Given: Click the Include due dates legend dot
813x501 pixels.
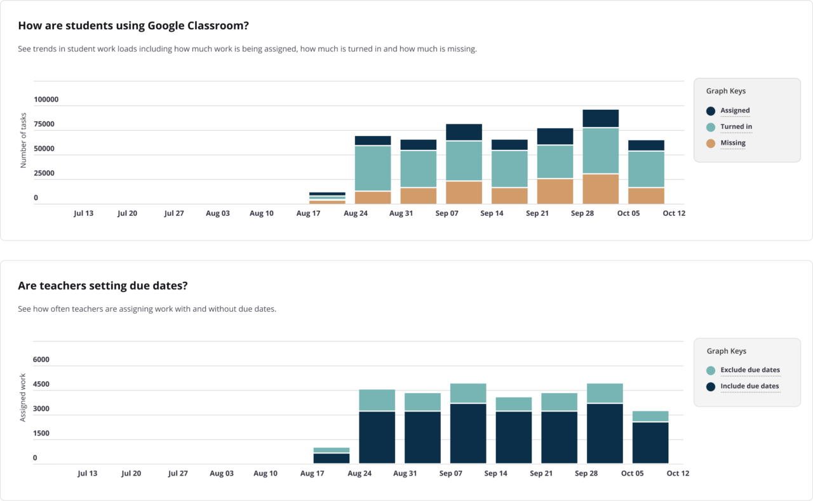Looking at the screenshot, I should [709, 386].
